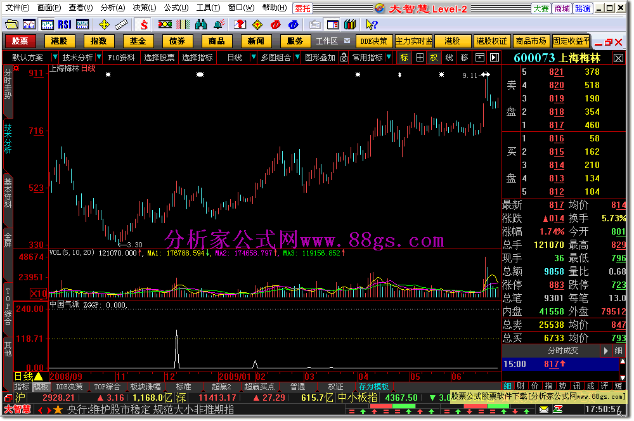Click the red left arrow of news ticker
Screen dimensions: 634x421
point(41,410)
